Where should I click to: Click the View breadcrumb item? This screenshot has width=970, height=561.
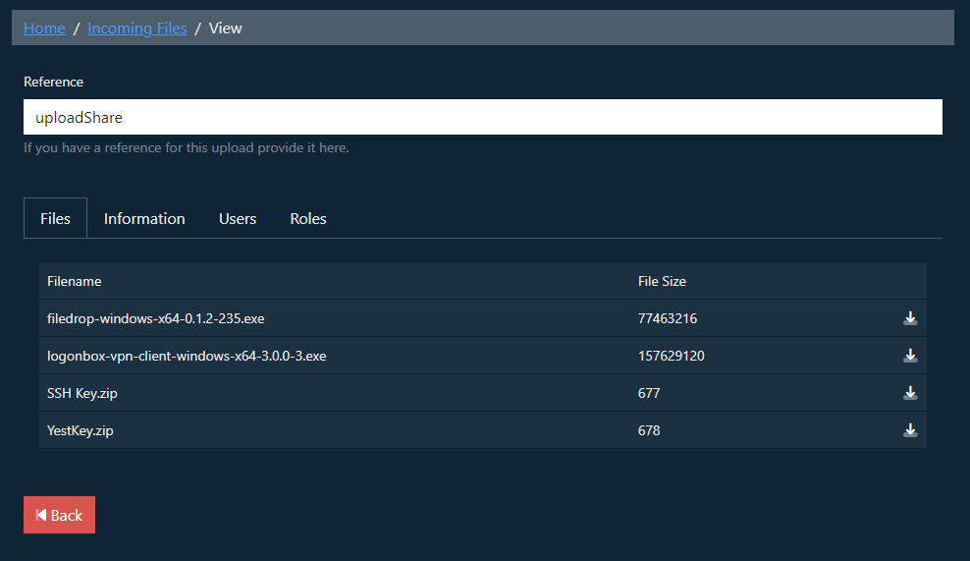[x=225, y=28]
